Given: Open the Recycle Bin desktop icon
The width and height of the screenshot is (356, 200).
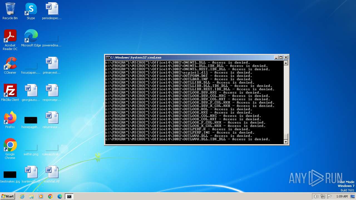Looking at the screenshot, I should 10,11.
